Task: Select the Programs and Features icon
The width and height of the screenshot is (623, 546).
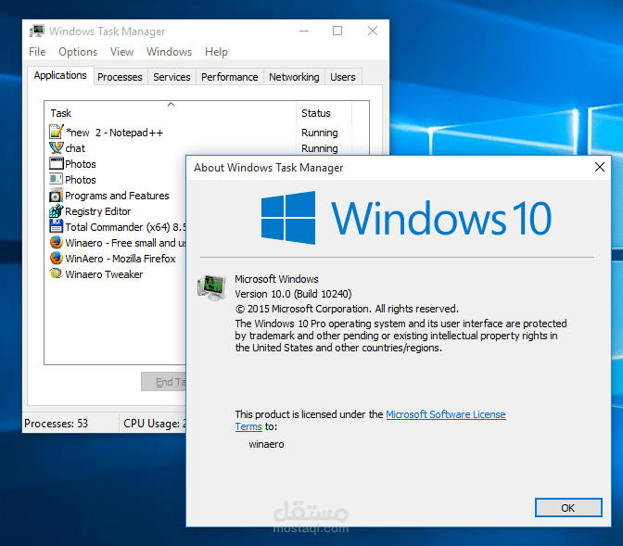Action: 56,195
